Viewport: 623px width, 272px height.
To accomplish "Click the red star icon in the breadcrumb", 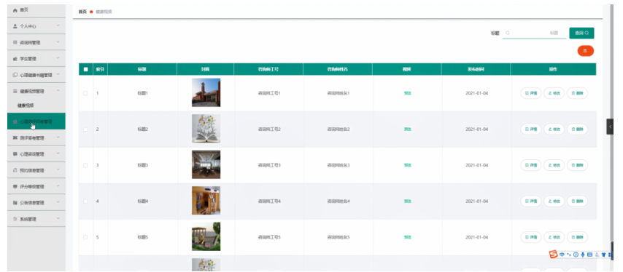I will (91, 12).
